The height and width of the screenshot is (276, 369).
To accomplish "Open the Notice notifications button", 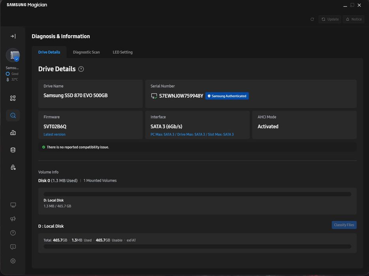I will coord(353,19).
